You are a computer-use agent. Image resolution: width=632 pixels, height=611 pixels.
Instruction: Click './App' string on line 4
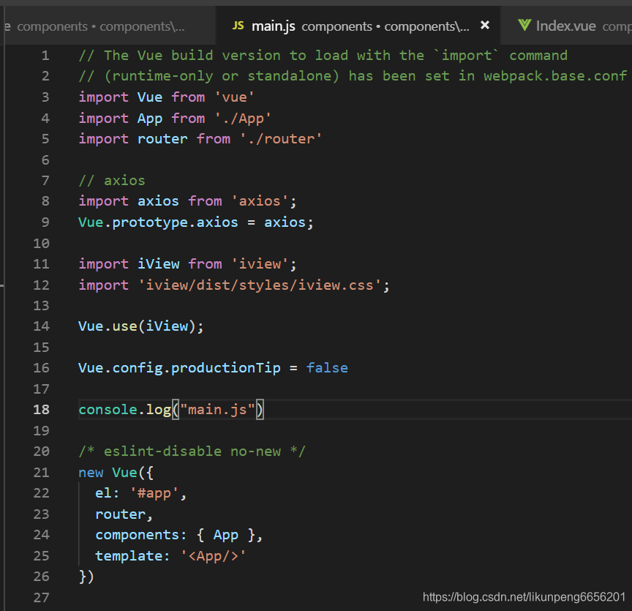point(243,119)
